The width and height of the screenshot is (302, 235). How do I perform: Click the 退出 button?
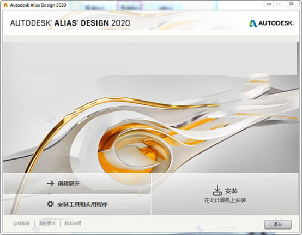277,225
